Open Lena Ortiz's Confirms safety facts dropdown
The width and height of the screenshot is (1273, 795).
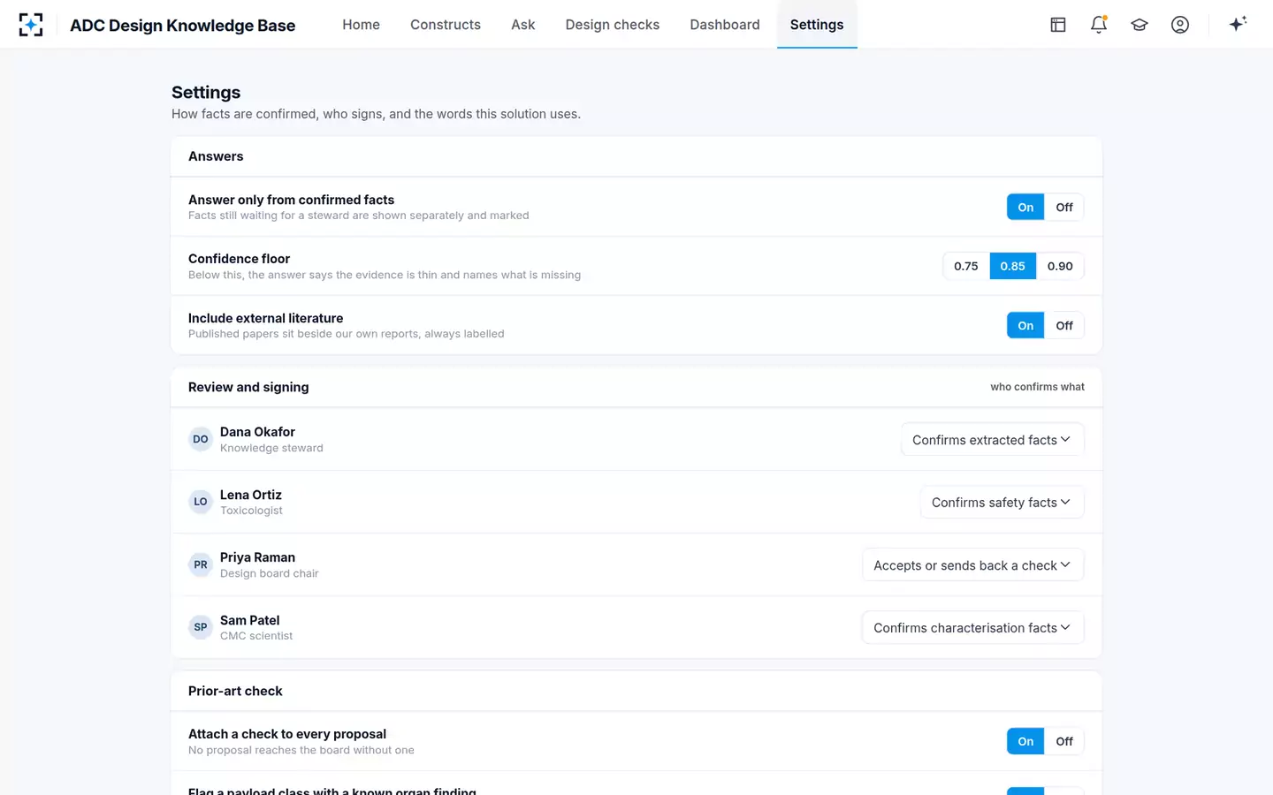[x=1002, y=503]
